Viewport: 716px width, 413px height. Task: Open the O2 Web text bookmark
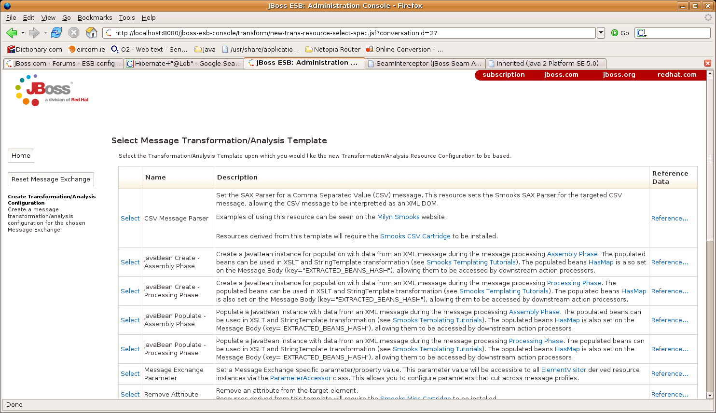(149, 49)
